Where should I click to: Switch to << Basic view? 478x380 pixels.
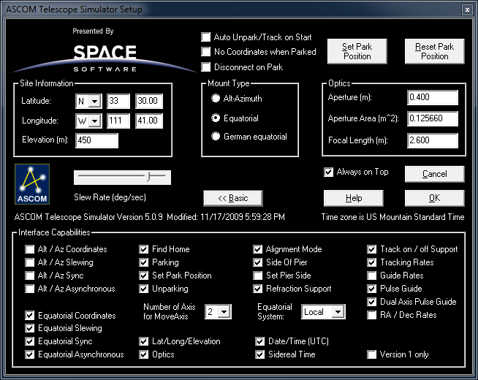click(x=233, y=198)
